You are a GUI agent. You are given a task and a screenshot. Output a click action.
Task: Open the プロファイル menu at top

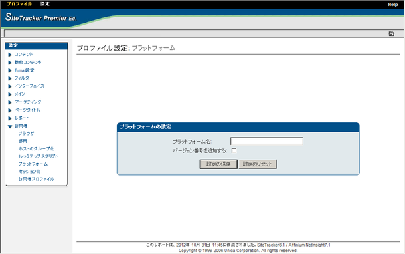tap(19, 4)
